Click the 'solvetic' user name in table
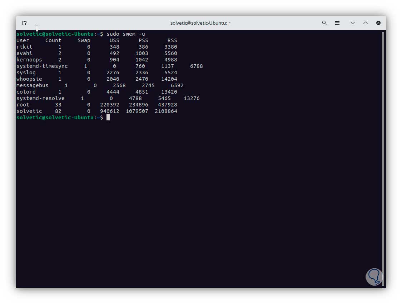The height and width of the screenshot is (304, 402). click(29, 111)
